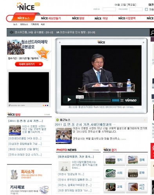Click the video progress bar

(x=95, y=100)
